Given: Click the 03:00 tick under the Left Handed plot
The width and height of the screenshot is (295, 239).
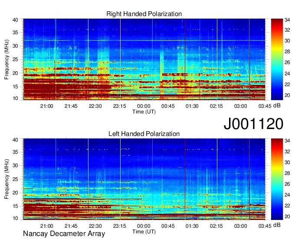Looking at the screenshot, I should click(241, 226).
